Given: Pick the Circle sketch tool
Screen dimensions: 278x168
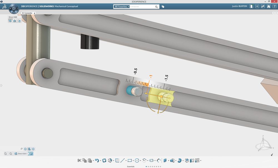Looking at the screenshot, I should 137,160.
